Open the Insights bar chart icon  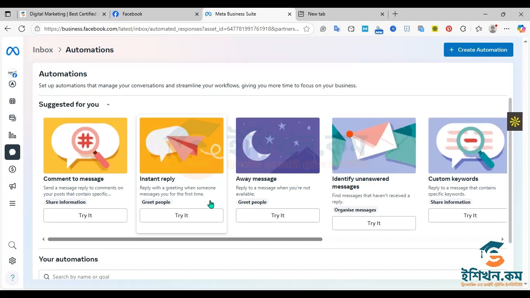[12, 135]
